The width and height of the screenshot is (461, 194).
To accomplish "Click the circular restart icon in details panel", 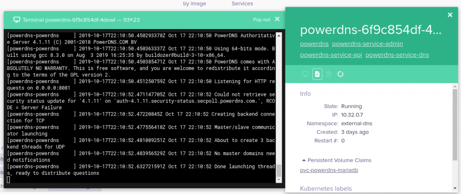I will 340,74.
